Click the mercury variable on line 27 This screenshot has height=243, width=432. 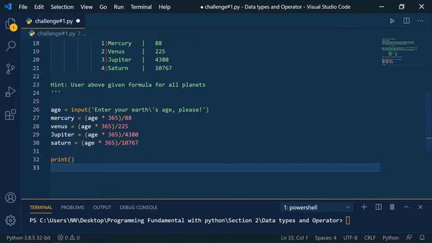(x=62, y=118)
